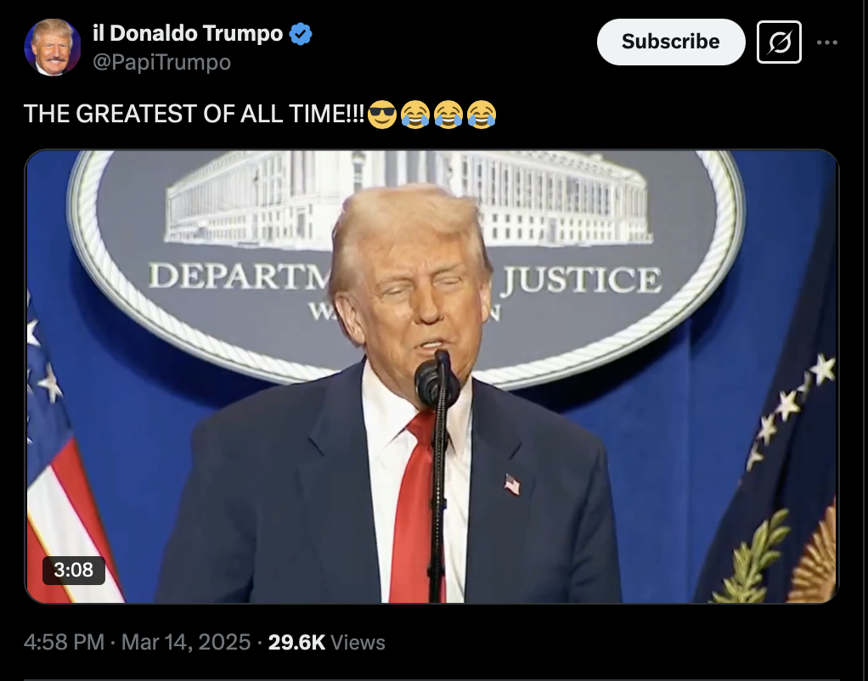This screenshot has width=868, height=681.
Task: Click the Mar 14, 2025 date
Action: tap(186, 642)
